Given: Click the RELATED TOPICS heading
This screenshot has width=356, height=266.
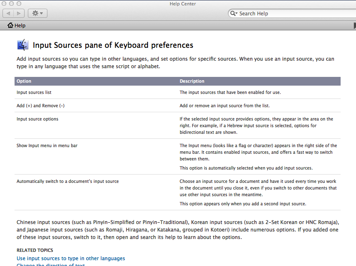Looking at the screenshot, I should click(x=35, y=250).
